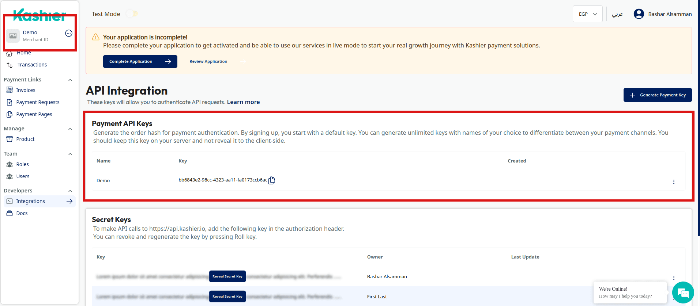
Task: Collapse the Team section
Action: [x=70, y=154]
